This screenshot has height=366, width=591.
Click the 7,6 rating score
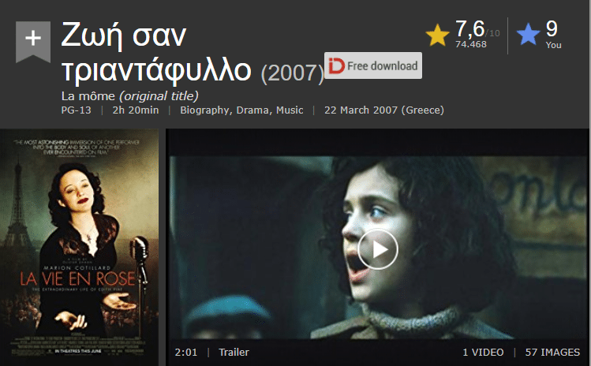click(469, 29)
